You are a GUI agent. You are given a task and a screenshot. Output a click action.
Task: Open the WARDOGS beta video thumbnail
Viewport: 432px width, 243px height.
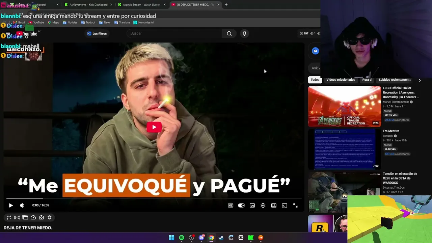344,192
